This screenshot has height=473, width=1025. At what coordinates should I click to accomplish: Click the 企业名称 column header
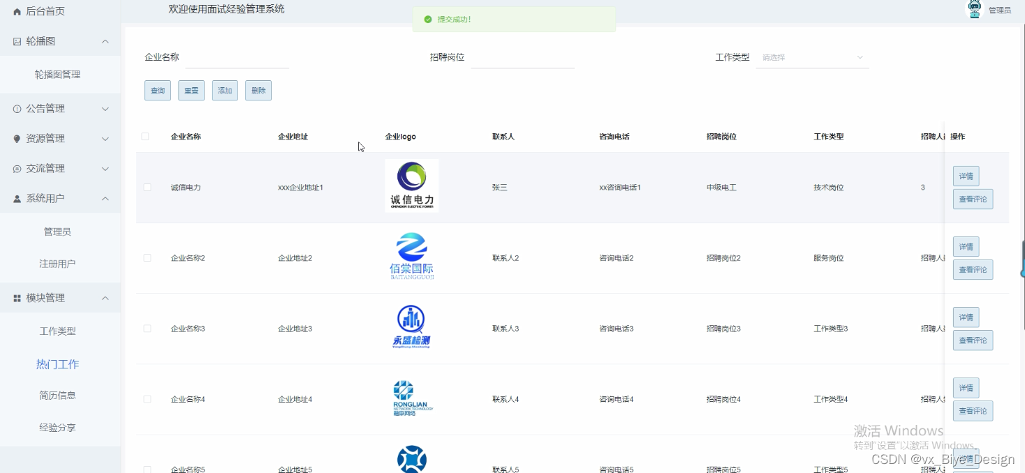[x=186, y=137]
